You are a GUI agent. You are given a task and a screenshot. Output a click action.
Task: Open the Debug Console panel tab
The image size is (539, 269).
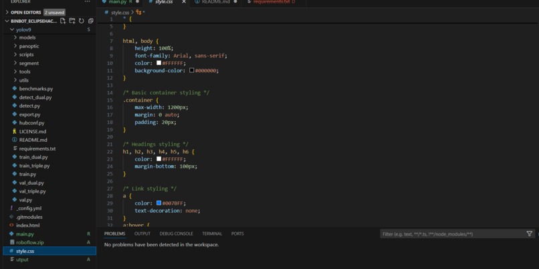pyautogui.click(x=176, y=234)
